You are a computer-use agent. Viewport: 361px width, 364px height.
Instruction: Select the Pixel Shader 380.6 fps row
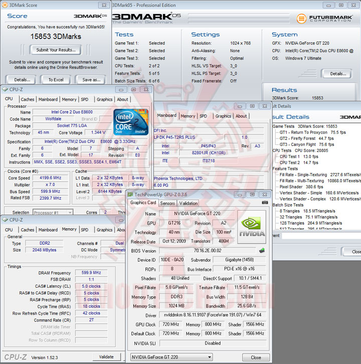pyautogui.click(x=301, y=187)
